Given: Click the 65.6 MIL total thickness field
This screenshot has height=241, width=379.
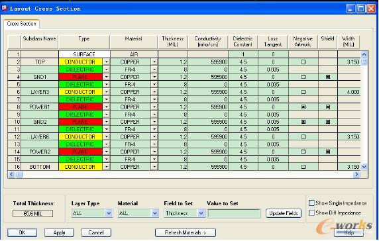Looking at the screenshot, I should tap(32, 213).
